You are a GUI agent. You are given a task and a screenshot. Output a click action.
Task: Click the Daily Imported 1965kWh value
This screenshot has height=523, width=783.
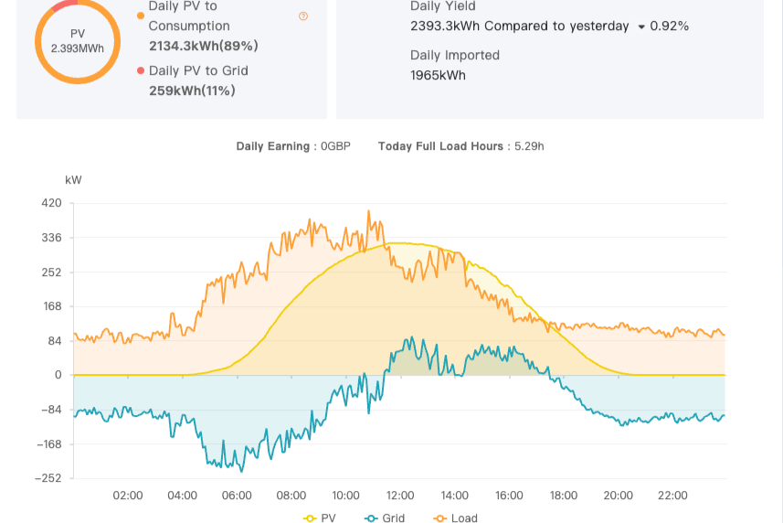tap(438, 75)
